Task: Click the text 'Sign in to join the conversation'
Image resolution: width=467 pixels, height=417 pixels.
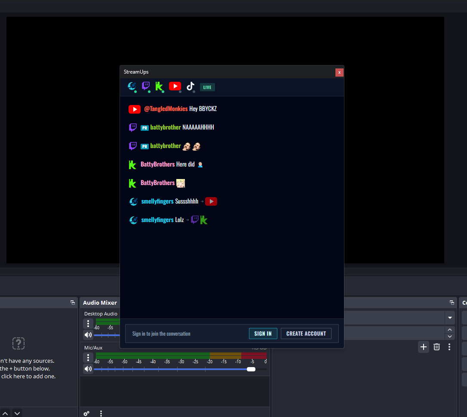Action: [161, 334]
